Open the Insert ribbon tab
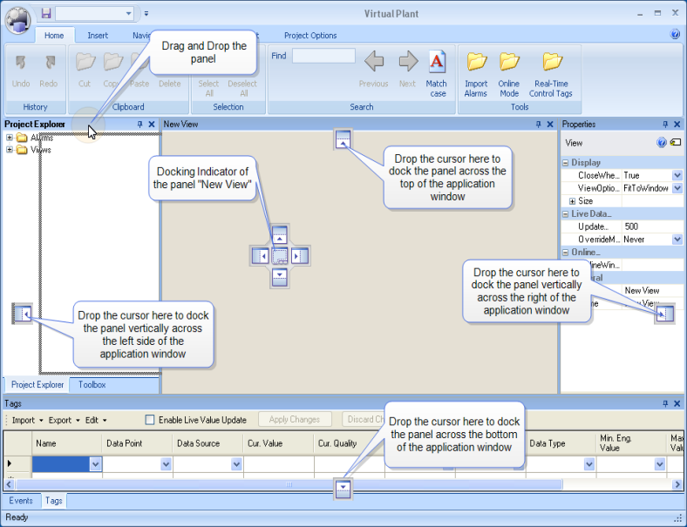 click(98, 36)
